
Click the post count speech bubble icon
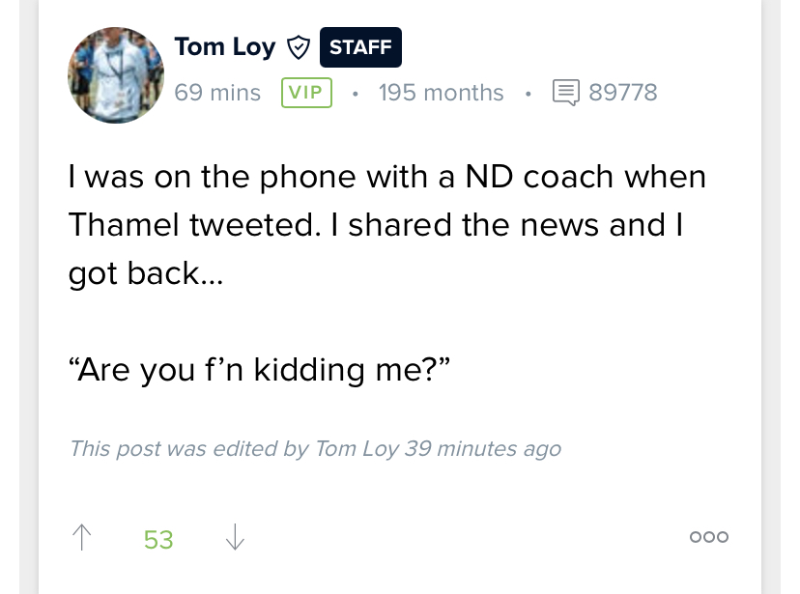tap(566, 93)
